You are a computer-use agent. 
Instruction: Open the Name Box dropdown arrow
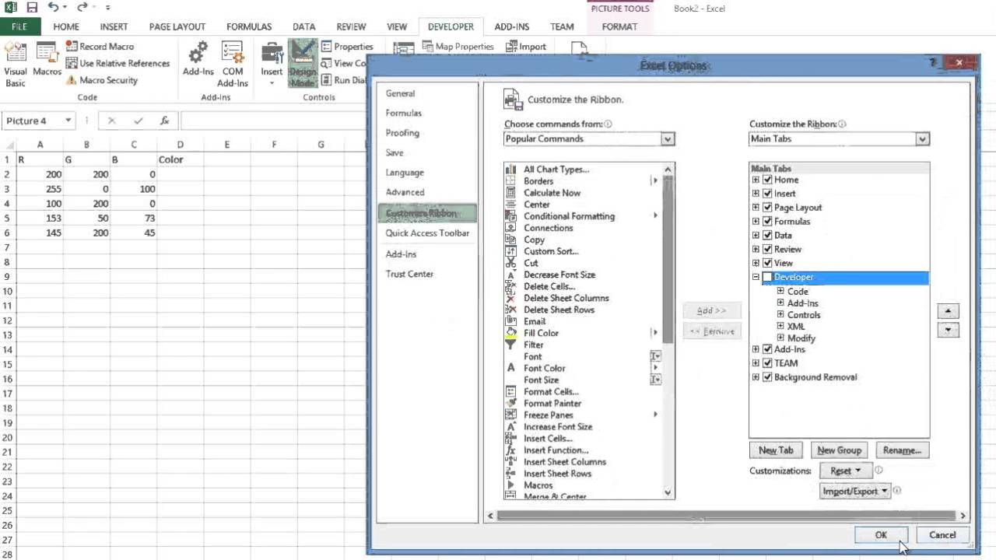click(68, 121)
